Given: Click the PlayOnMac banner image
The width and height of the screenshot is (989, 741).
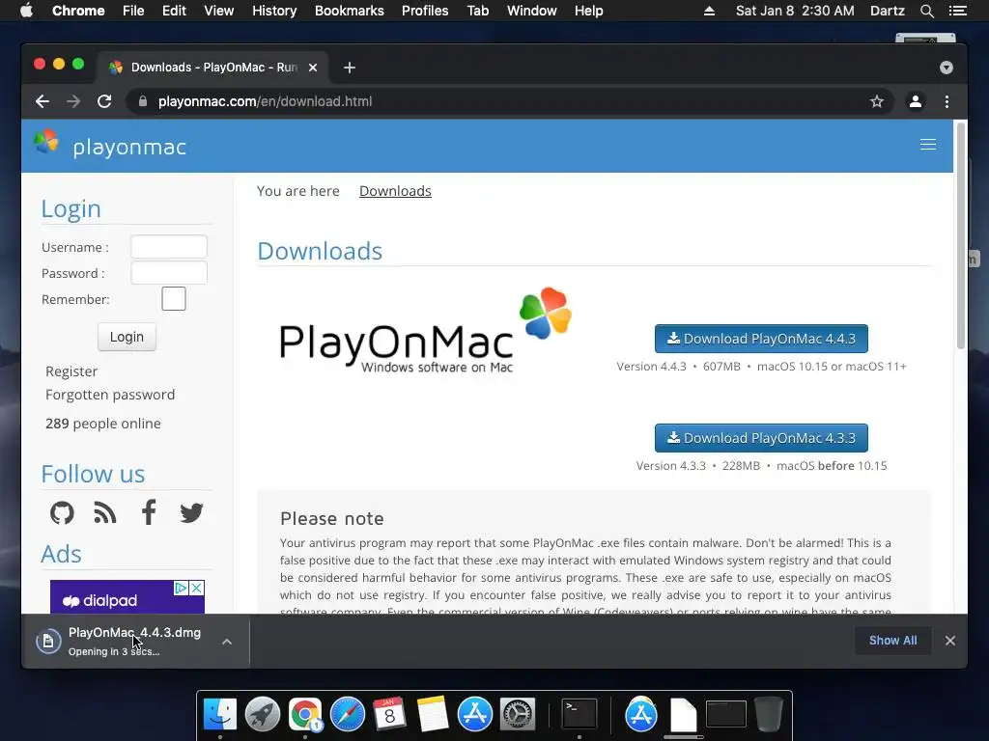Looking at the screenshot, I should coord(426,332).
